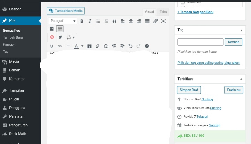
Task: Click the Tambah tag button
Action: click(233, 42)
